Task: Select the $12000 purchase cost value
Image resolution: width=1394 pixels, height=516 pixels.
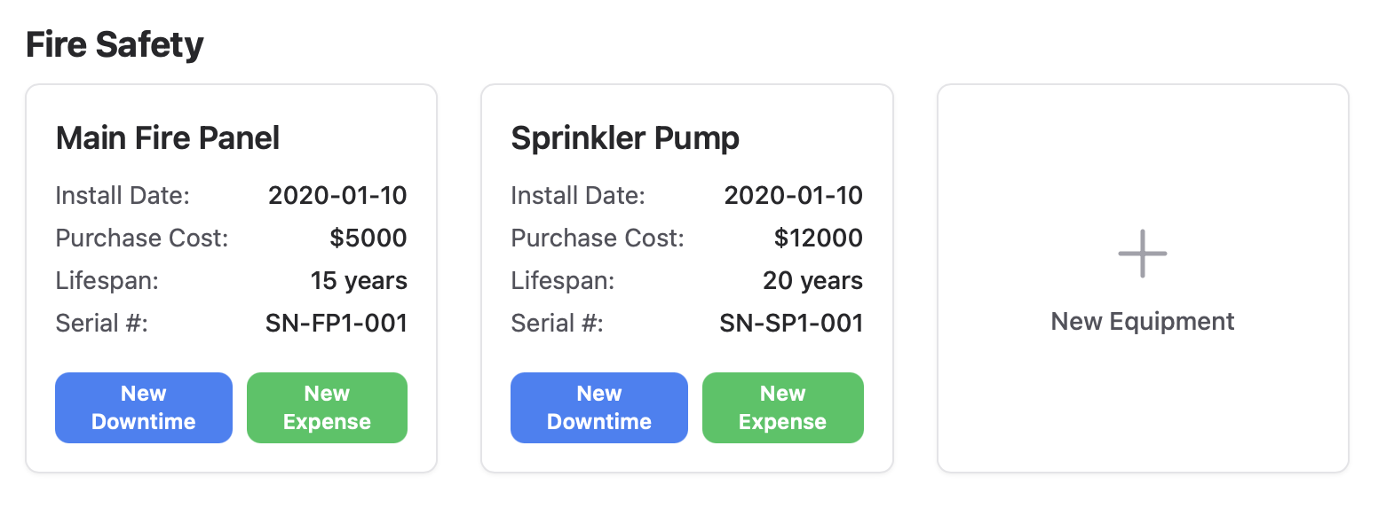Action: [x=818, y=238]
